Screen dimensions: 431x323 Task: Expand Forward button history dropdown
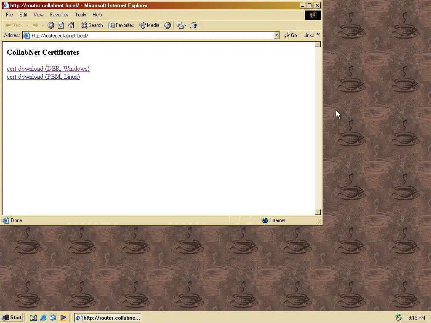(43, 25)
